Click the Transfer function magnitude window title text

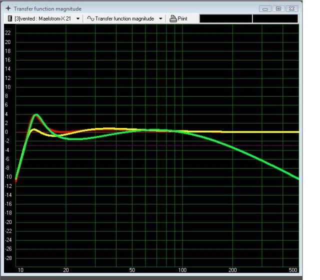(x=47, y=9)
